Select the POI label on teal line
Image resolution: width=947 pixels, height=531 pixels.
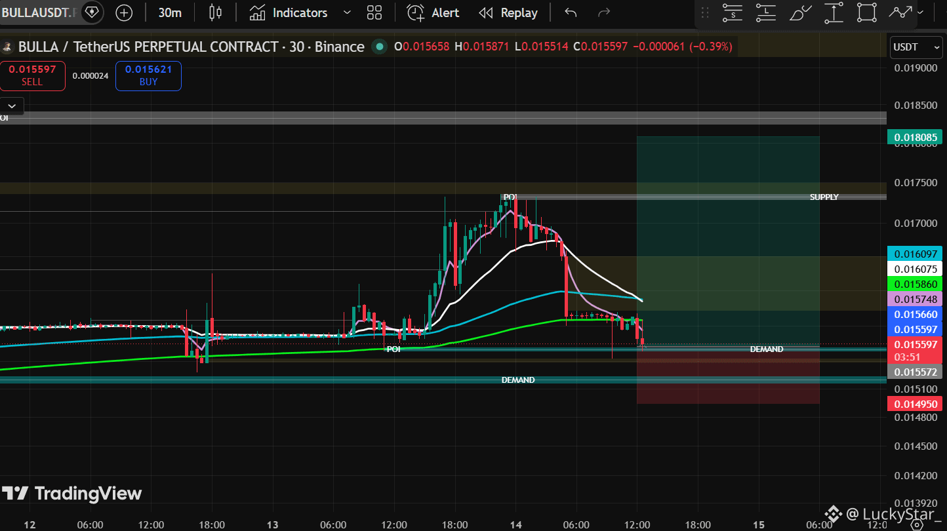tap(393, 349)
